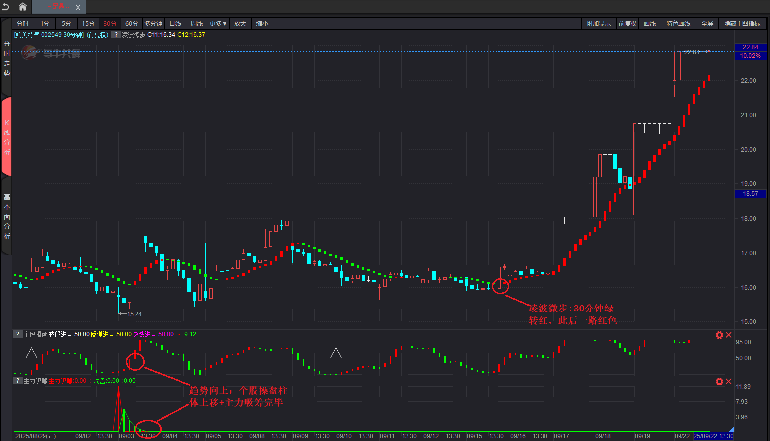This screenshot has width=770, height=441.
Task: Click the back arrow icon
Action: [x=6, y=7]
